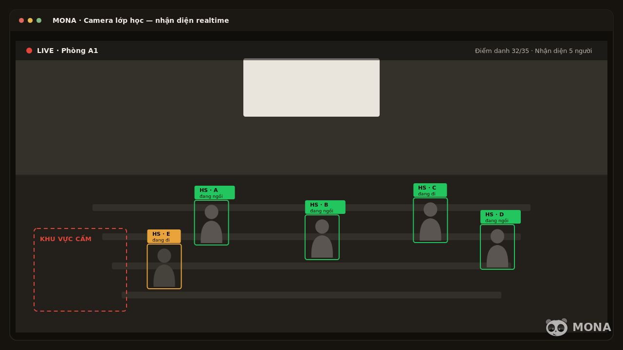Click student D's silhouette detection box
623x350 pixels.
[497, 247]
